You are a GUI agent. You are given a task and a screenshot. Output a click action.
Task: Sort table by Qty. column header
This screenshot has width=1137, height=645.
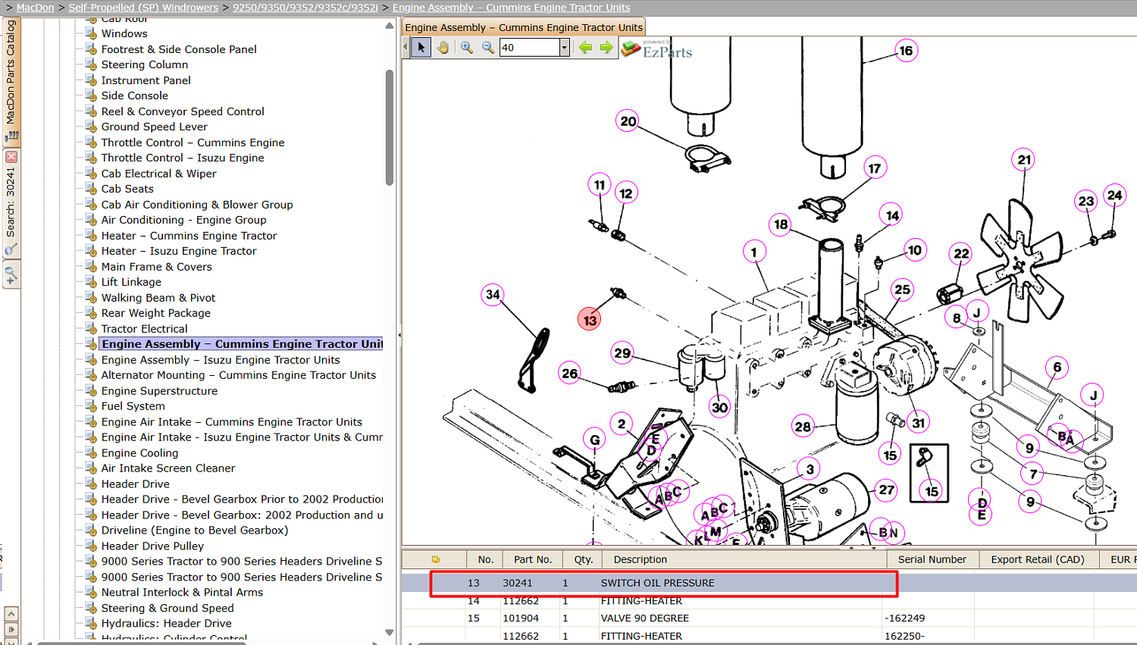[584, 559]
